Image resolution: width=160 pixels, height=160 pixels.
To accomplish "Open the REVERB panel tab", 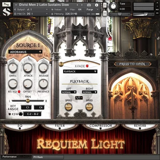I will 140,126.
